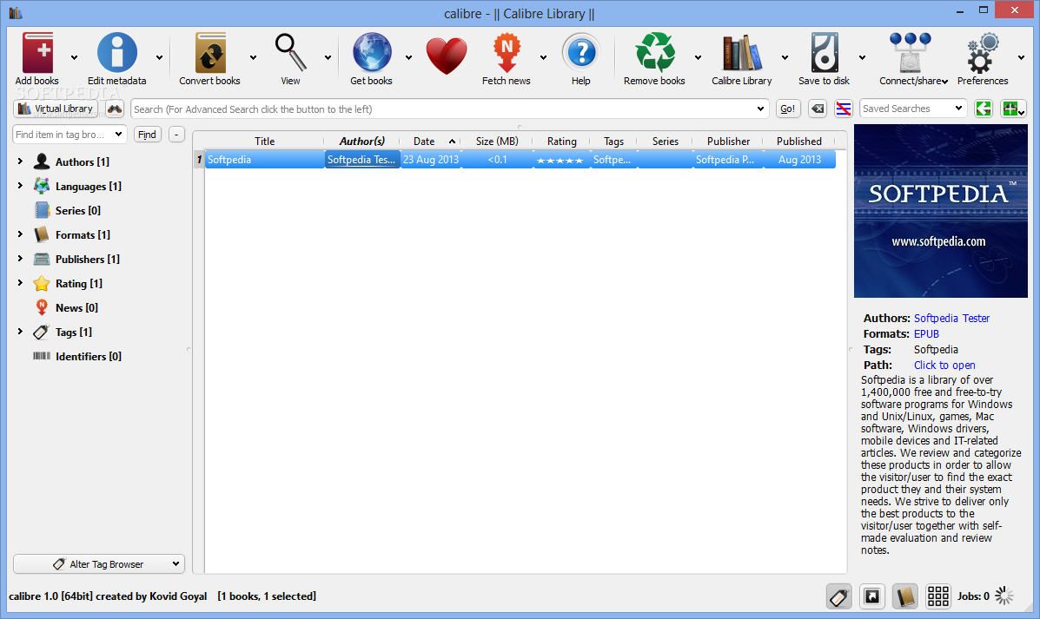Click the Find button in tag browser

[x=147, y=135]
